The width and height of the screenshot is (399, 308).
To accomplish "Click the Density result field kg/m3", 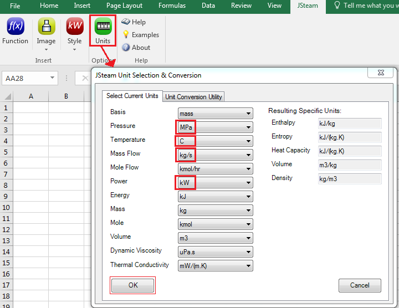I will 350,179.
